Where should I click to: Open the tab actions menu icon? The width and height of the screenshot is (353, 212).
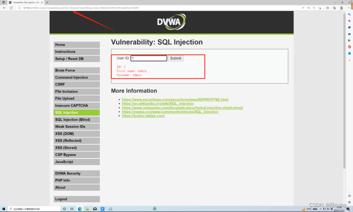pos(3,3)
